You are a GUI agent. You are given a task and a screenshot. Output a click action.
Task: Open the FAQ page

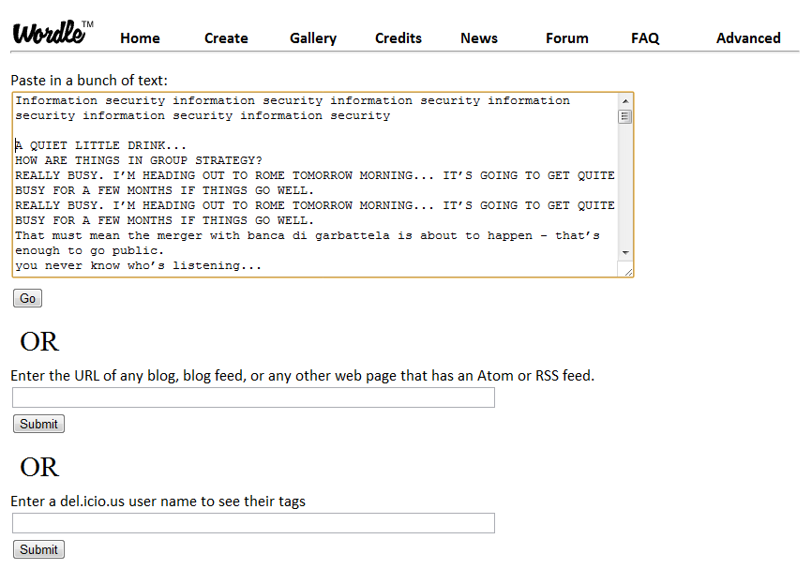(x=645, y=38)
